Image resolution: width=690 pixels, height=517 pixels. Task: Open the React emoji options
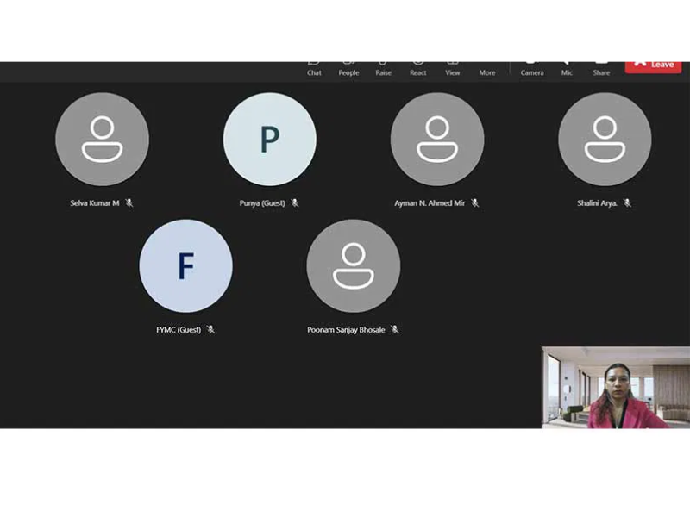(418, 70)
